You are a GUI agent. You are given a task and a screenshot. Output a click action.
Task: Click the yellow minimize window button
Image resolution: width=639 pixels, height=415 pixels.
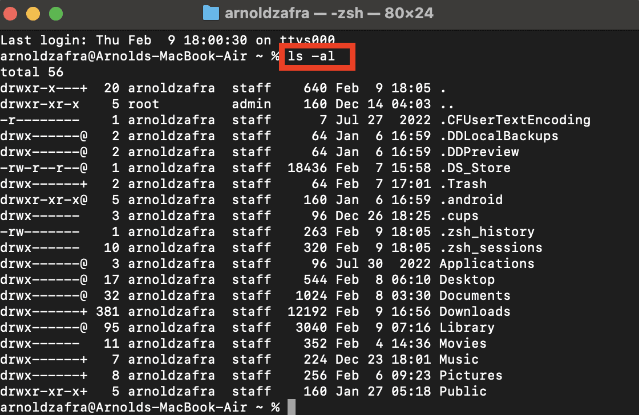(x=34, y=13)
